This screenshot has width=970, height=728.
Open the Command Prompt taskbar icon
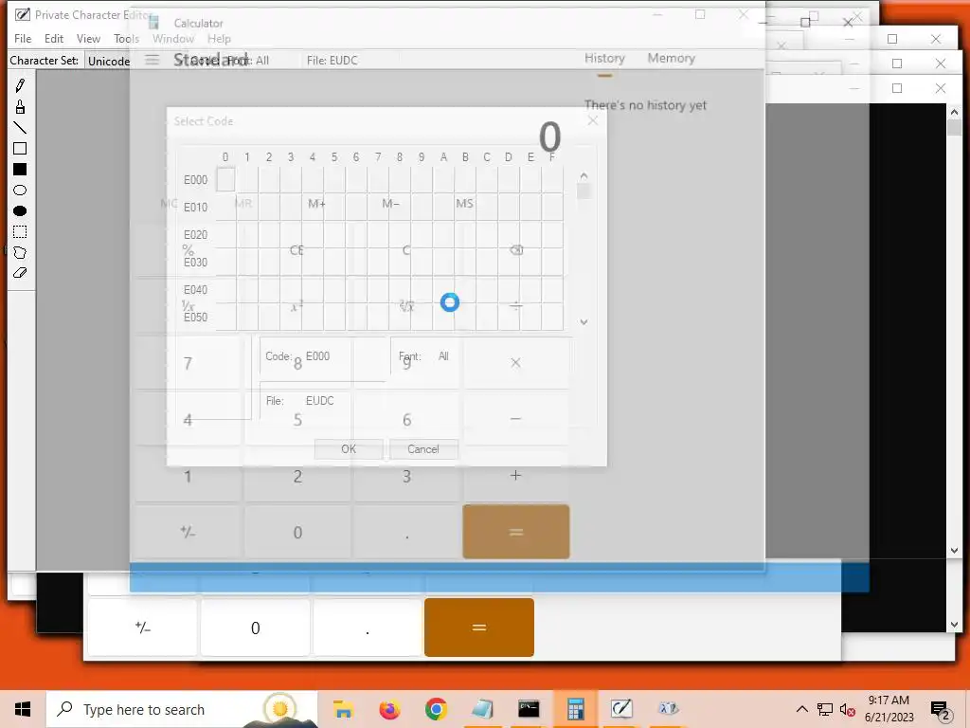(x=529, y=709)
